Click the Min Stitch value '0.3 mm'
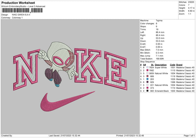 click(x=159, y=53)
